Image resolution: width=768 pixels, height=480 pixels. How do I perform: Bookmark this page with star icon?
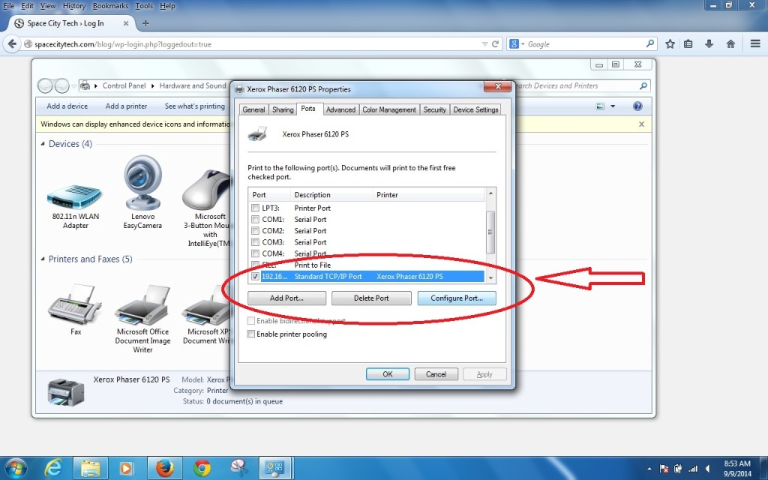point(670,44)
